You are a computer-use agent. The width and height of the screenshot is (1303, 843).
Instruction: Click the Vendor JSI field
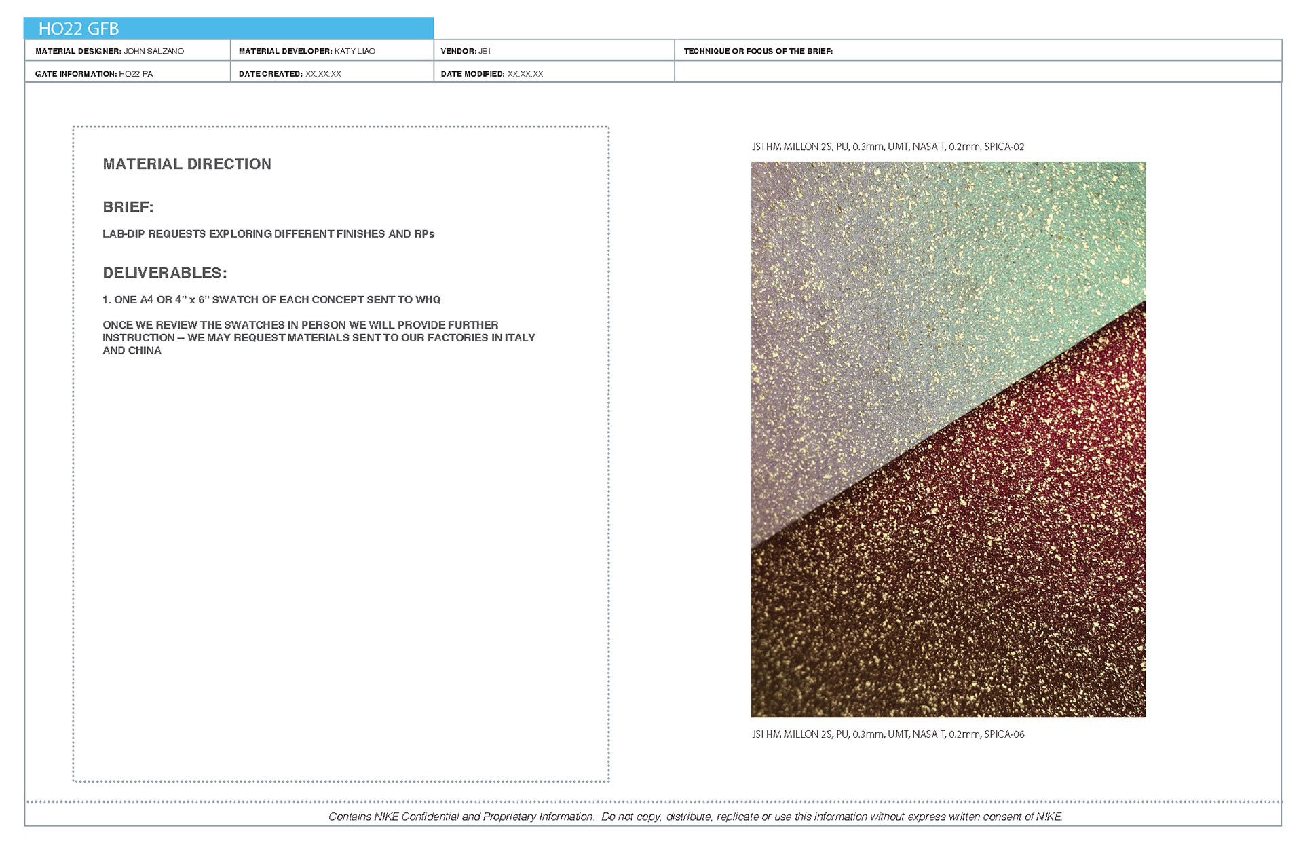click(x=466, y=51)
